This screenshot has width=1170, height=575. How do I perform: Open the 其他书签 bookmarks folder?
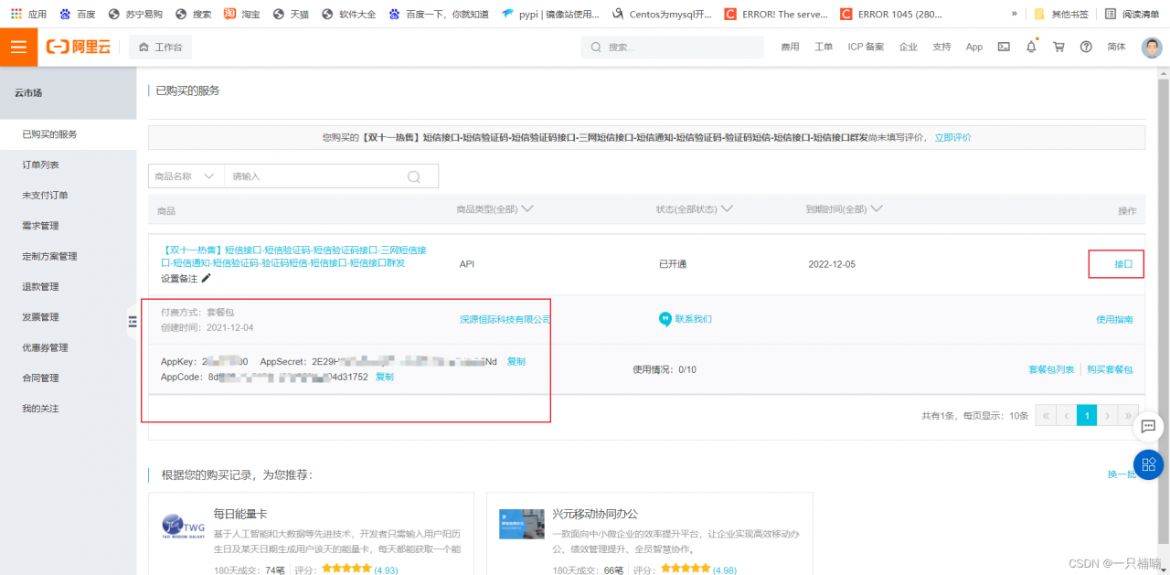(x=1061, y=14)
